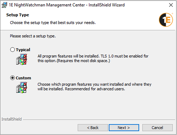Click the Setup Type heading
This screenshot has width=177, height=135.
click(x=18, y=15)
